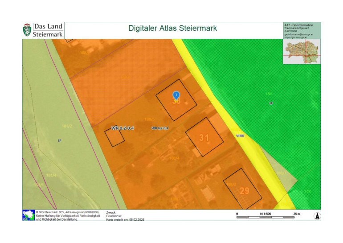Click parcel label 188/4

[173, 158]
